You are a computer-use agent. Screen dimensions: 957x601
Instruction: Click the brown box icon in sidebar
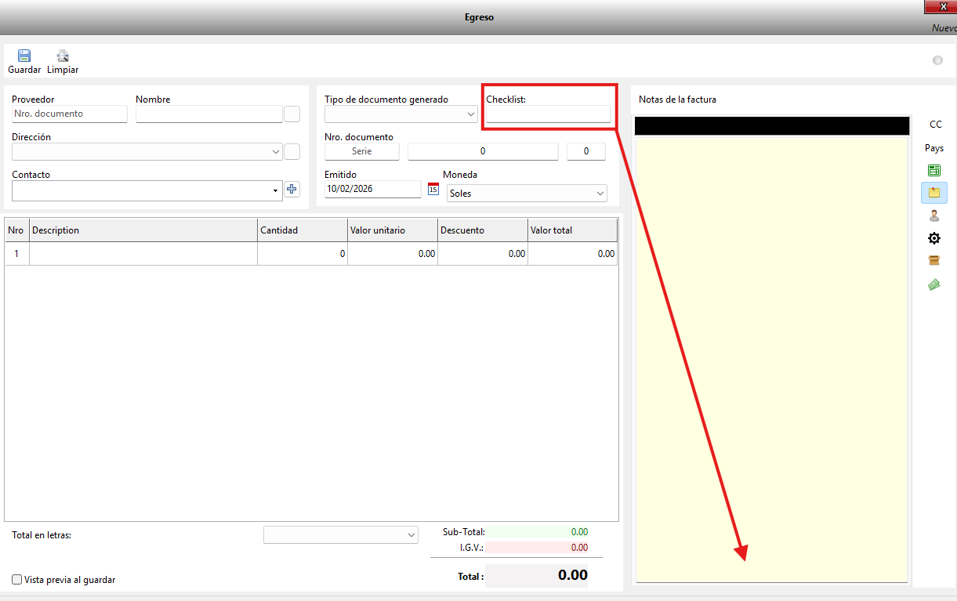click(x=933, y=261)
